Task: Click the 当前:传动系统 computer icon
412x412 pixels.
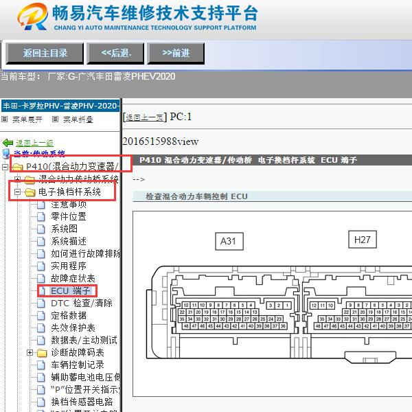Action: coord(5,153)
